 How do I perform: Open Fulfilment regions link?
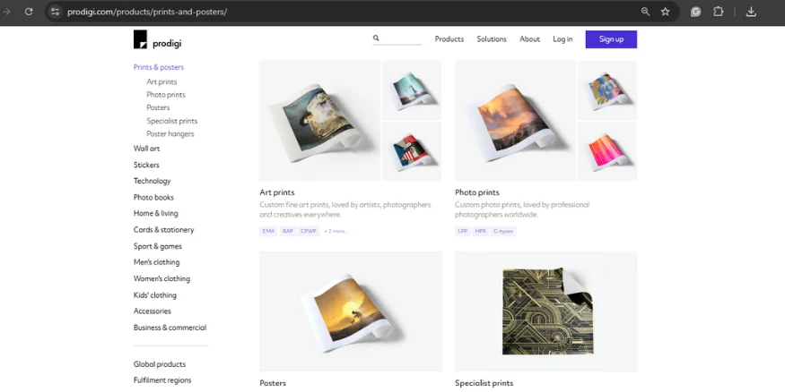[x=162, y=380]
